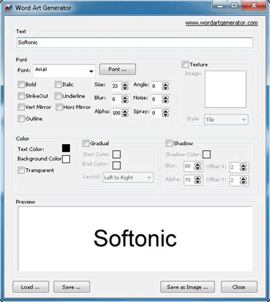Click the texture Image preview box

(226, 89)
